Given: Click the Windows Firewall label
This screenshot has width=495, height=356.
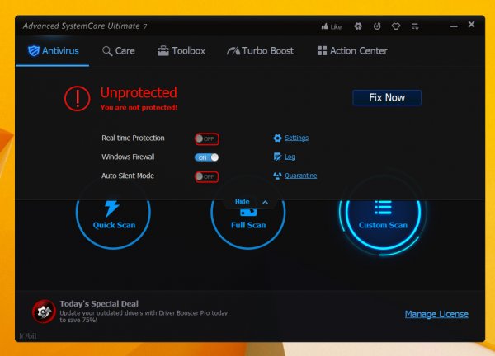Looking at the screenshot, I should point(128,157).
